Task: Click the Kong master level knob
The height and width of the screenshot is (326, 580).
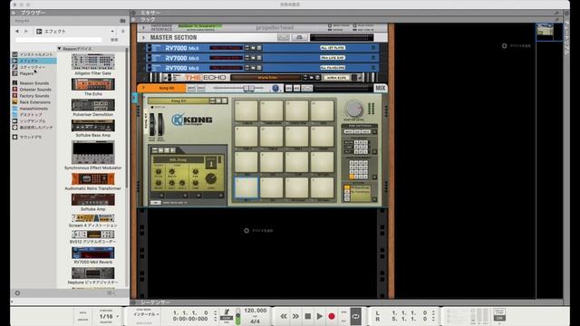Action: pyautogui.click(x=354, y=109)
